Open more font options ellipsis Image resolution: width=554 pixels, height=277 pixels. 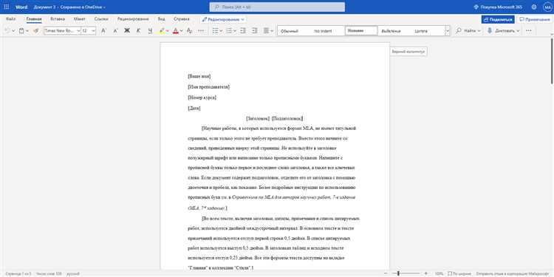coord(201,31)
